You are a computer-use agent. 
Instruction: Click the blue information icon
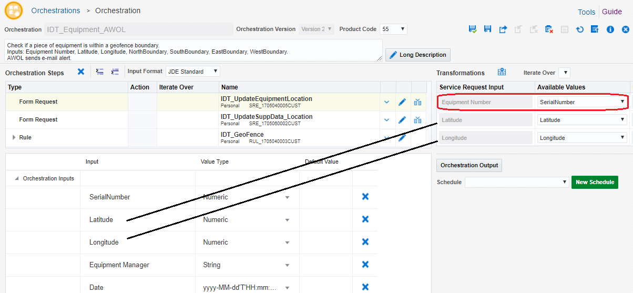tap(610, 29)
